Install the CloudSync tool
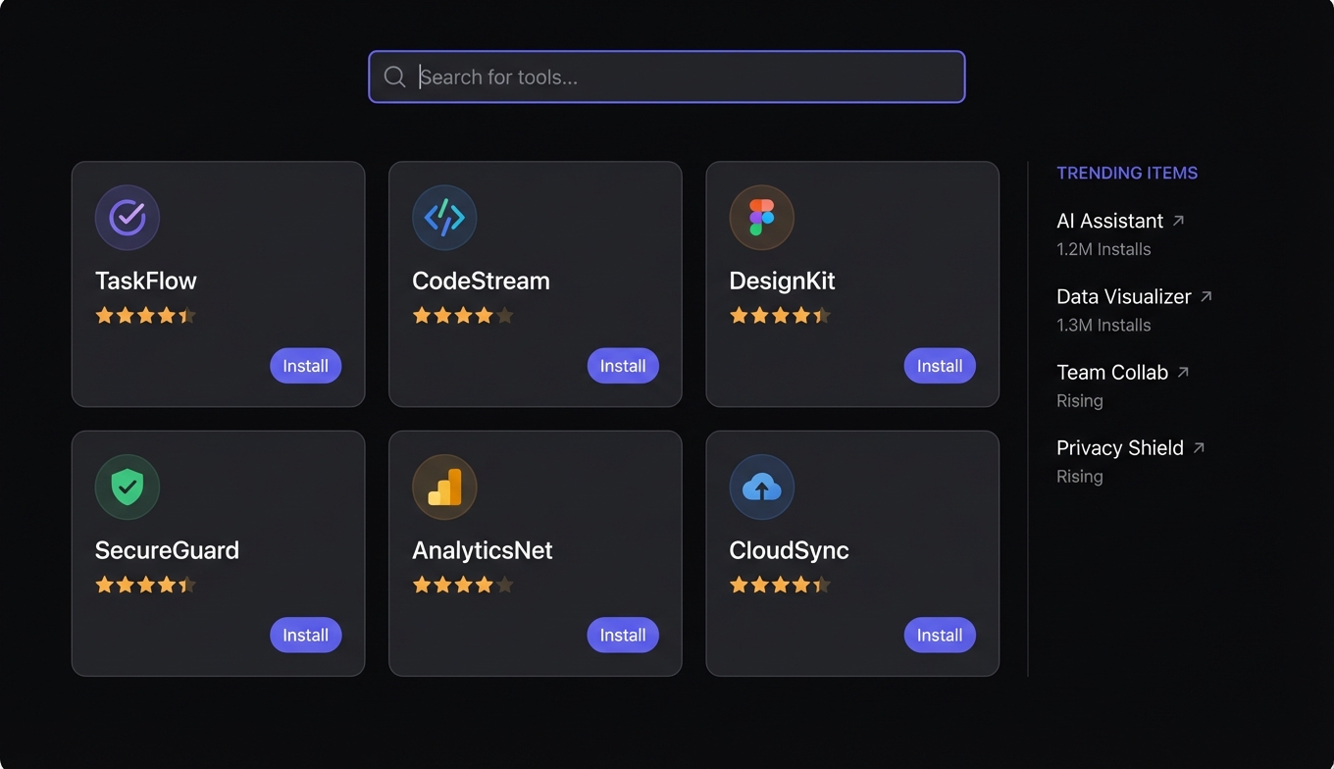 click(x=940, y=636)
